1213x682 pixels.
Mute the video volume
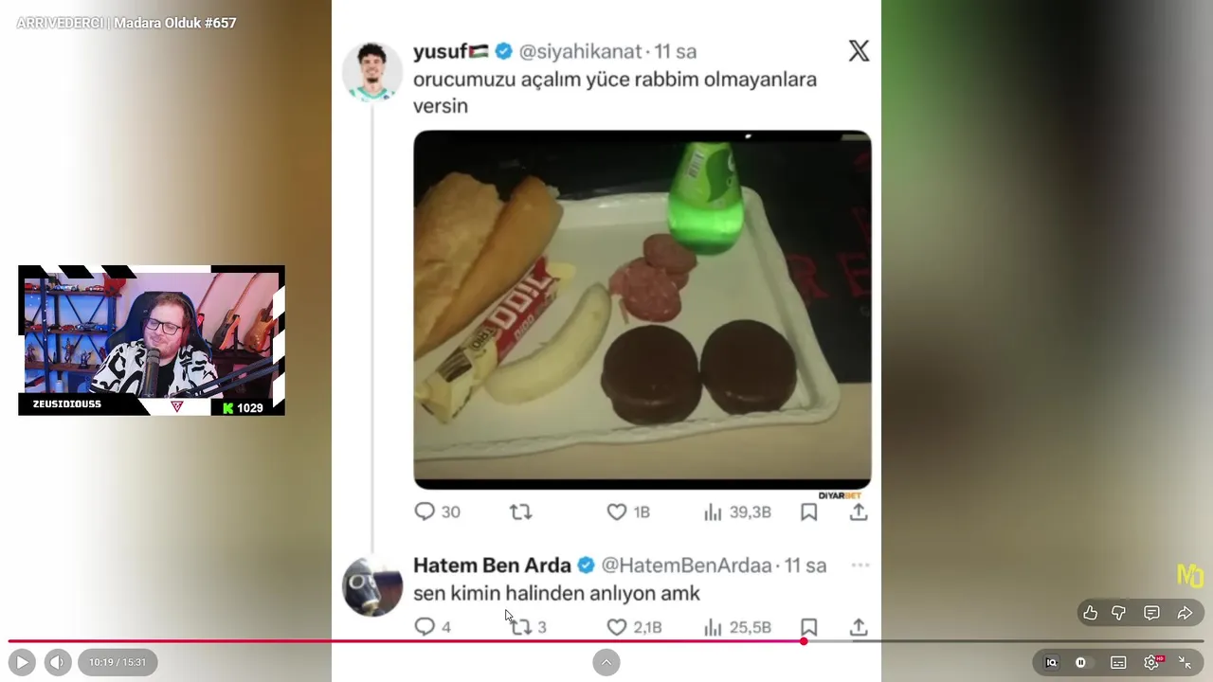coord(58,662)
